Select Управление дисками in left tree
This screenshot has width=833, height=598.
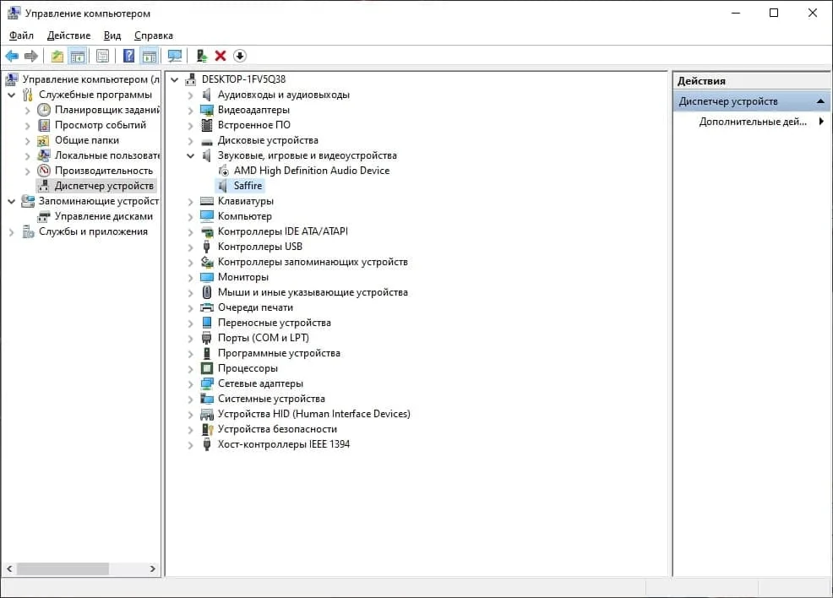point(104,216)
